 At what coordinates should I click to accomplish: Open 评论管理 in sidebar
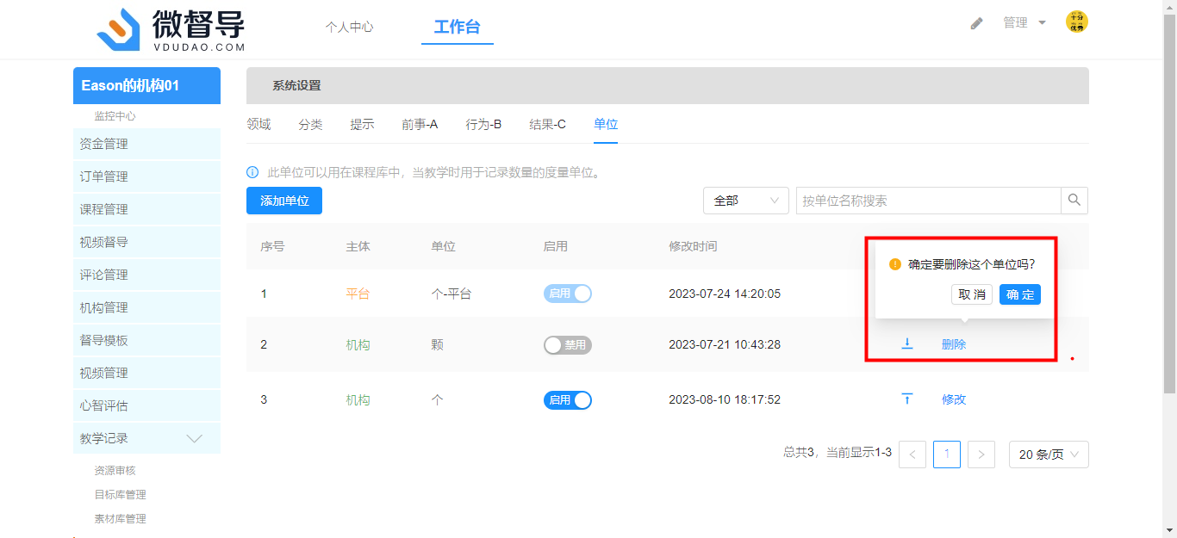tap(146, 275)
